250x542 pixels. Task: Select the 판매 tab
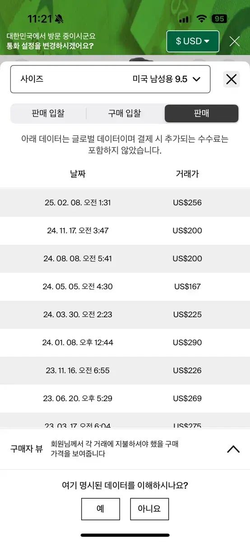201,113
